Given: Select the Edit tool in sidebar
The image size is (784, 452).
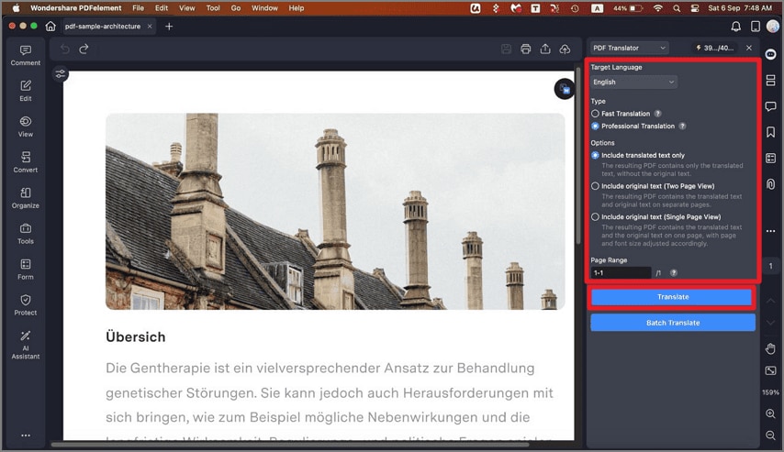Looking at the screenshot, I should 26,91.
